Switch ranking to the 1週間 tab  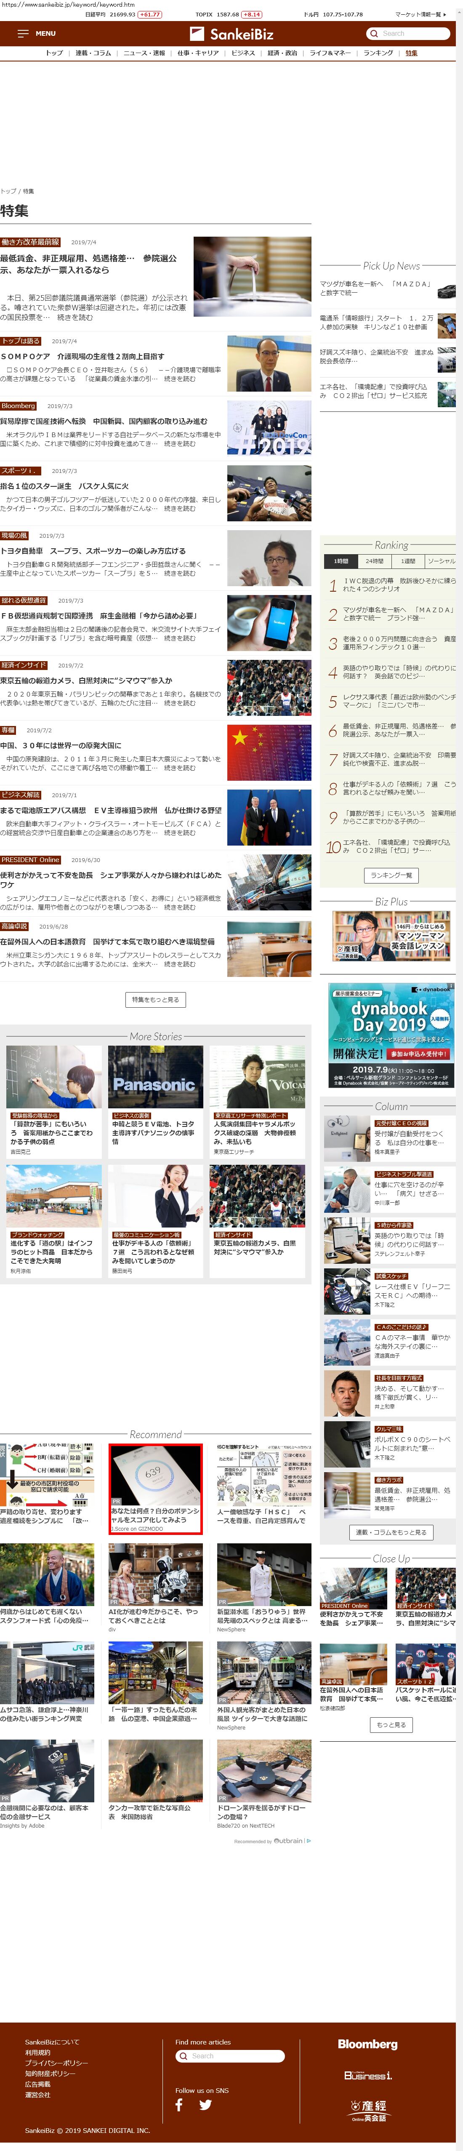pyautogui.click(x=408, y=561)
